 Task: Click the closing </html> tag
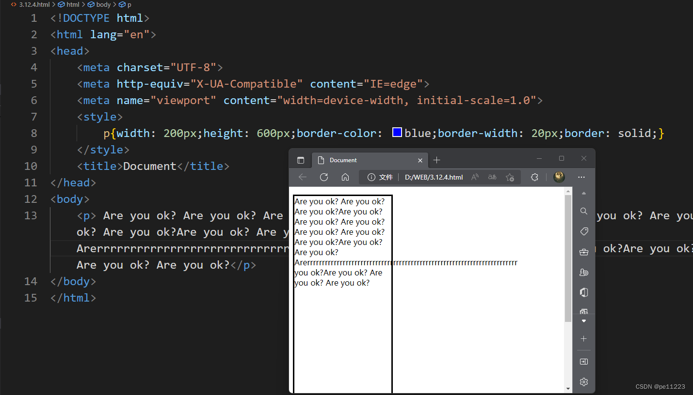coord(73,298)
